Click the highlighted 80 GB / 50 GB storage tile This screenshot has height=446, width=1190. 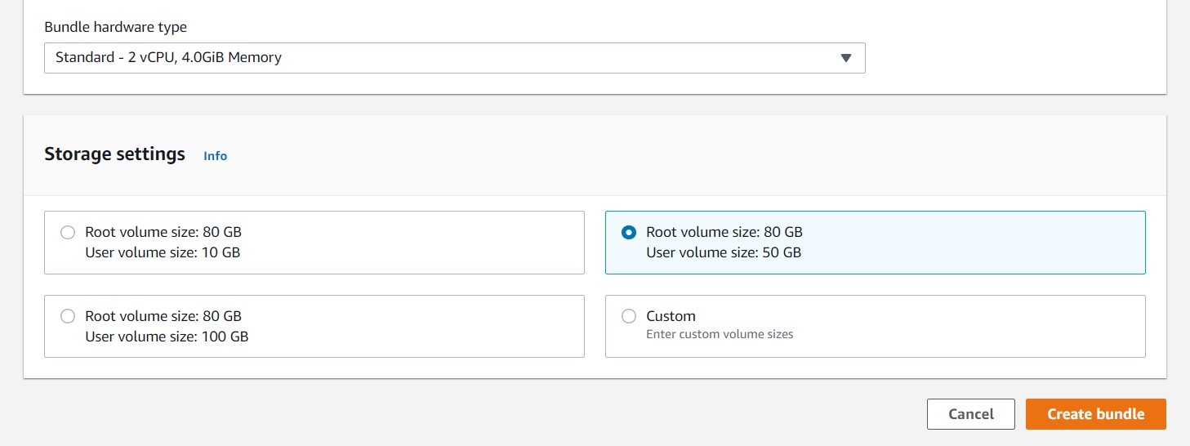click(x=875, y=243)
